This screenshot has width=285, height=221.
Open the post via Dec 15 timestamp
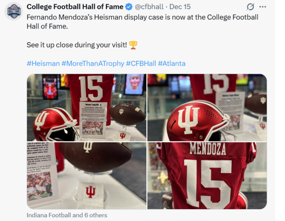click(180, 7)
